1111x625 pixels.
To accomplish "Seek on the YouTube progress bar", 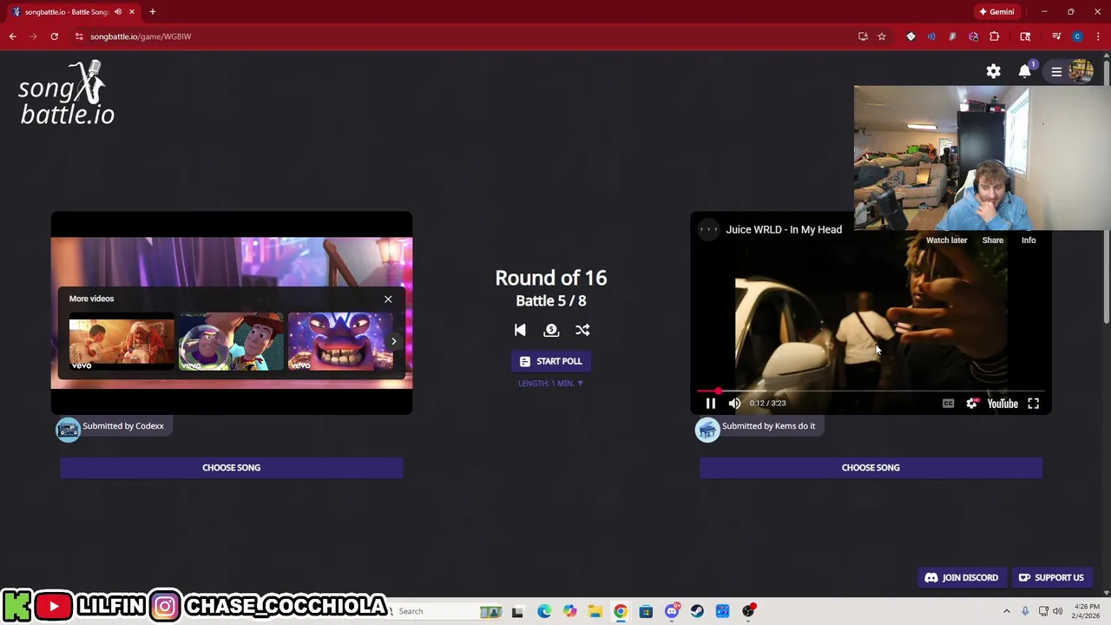I will click(x=871, y=391).
